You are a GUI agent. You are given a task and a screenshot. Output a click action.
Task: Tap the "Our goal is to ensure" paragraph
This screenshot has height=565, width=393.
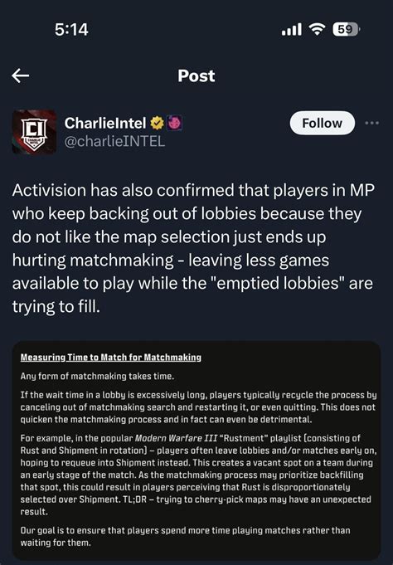185,537
